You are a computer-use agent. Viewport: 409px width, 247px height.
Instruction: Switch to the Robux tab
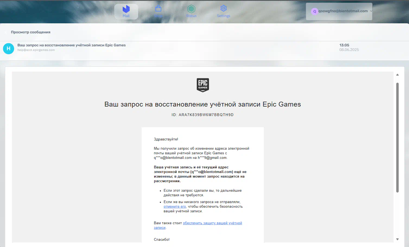(x=191, y=12)
